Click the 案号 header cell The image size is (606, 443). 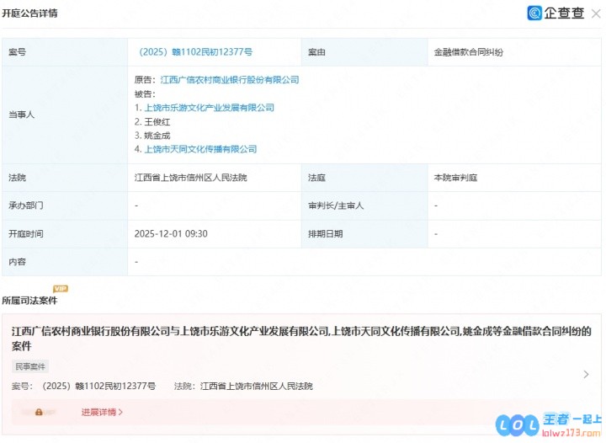click(x=65, y=52)
